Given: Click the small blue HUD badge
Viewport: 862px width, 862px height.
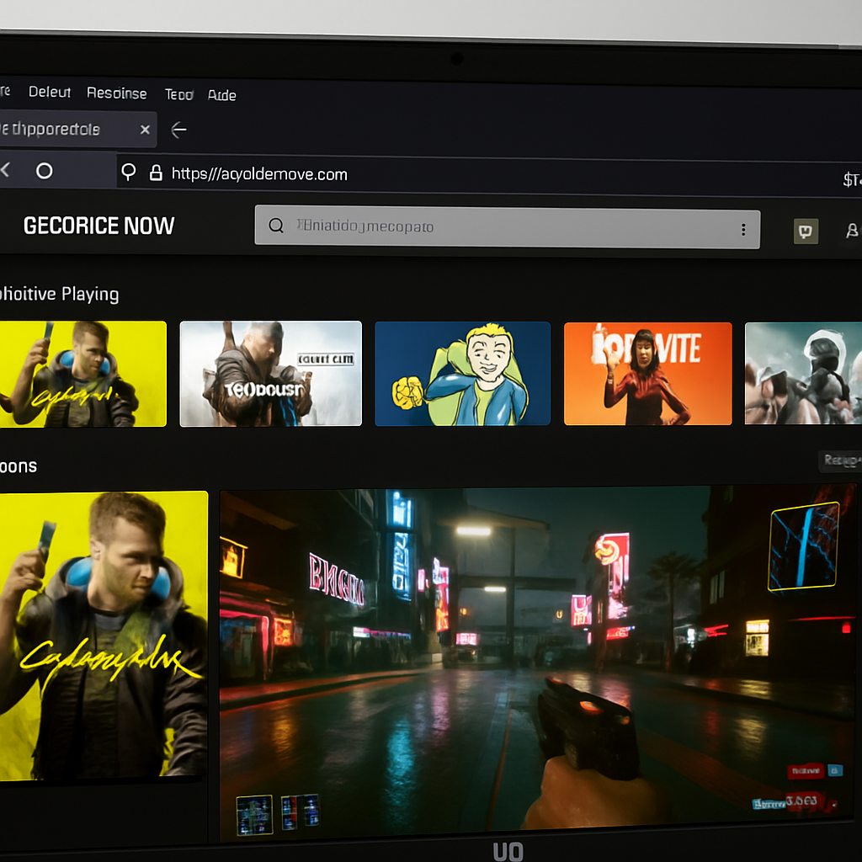Looking at the screenshot, I should (x=835, y=770).
